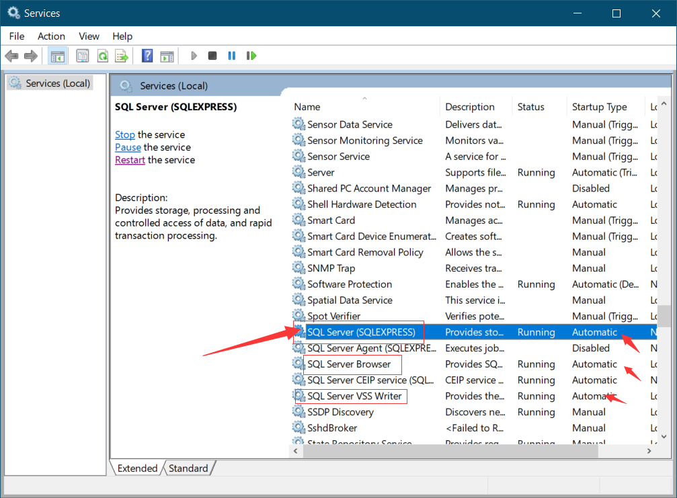
Task: Click the Stop service toolbar icon
Action: tap(212, 55)
